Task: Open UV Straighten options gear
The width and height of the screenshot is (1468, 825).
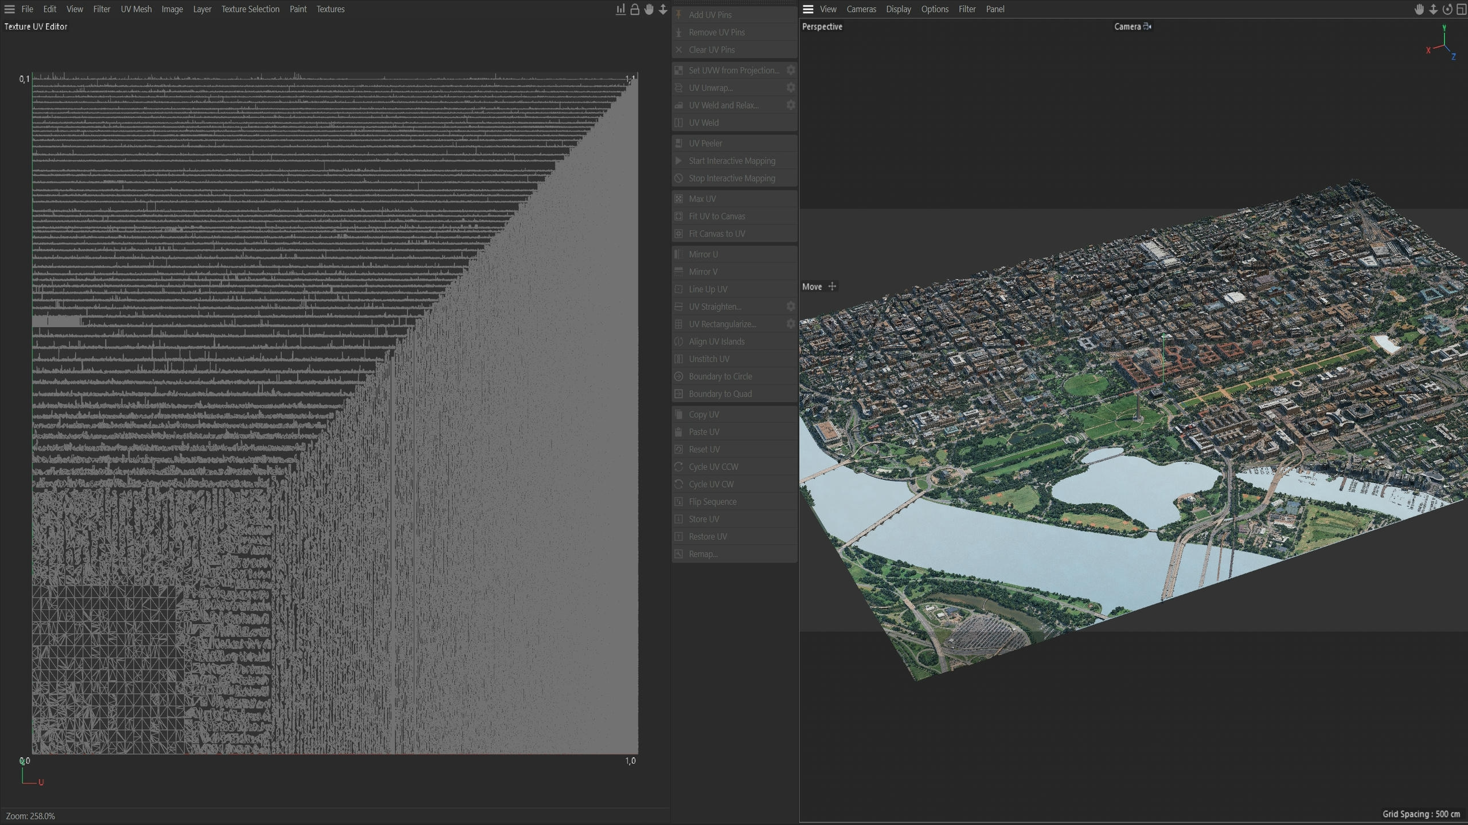Action: (x=791, y=307)
